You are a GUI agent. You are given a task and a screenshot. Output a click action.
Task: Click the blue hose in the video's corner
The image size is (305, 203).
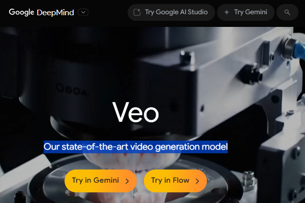[x=298, y=51]
